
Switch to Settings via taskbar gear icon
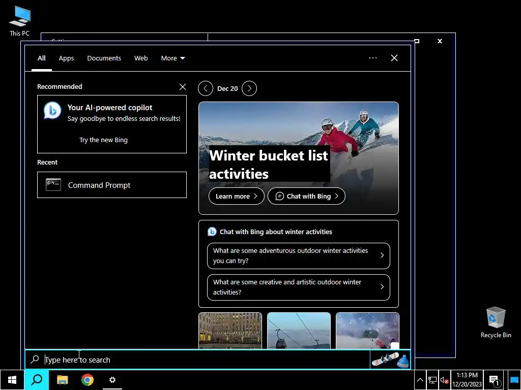coord(112,380)
